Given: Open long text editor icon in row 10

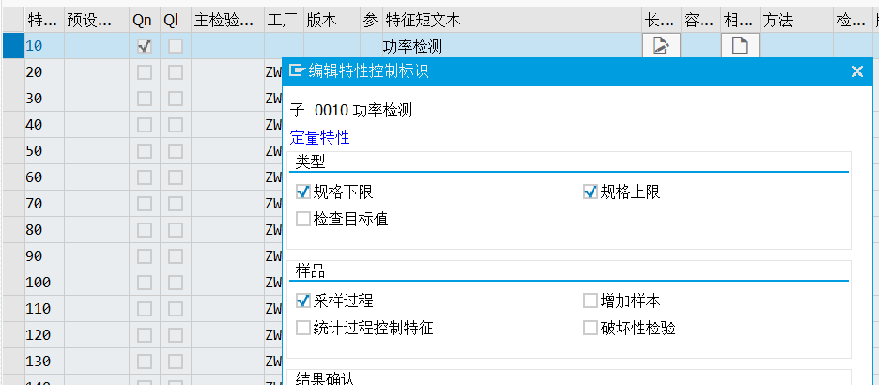Looking at the screenshot, I should pos(661,45).
